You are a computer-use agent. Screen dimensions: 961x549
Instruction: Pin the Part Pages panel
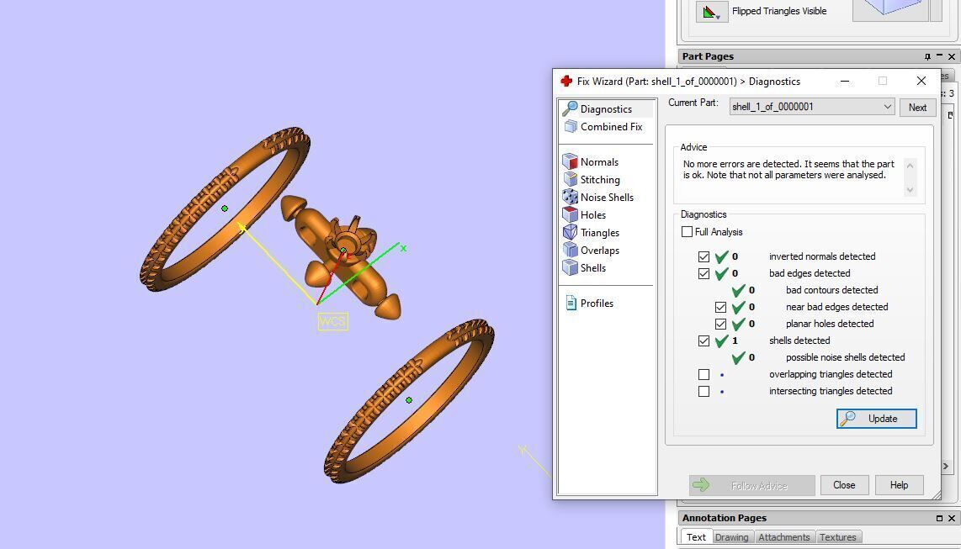pyautogui.click(x=927, y=56)
